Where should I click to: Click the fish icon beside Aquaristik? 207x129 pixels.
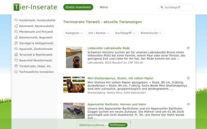click(x=16, y=49)
